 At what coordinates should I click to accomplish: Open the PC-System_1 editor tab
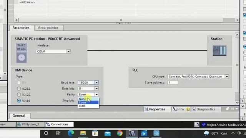pyautogui.click(x=30, y=124)
